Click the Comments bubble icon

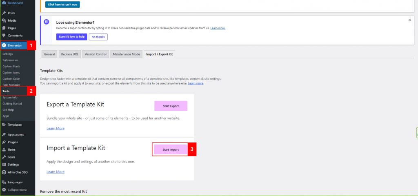pos(4,36)
